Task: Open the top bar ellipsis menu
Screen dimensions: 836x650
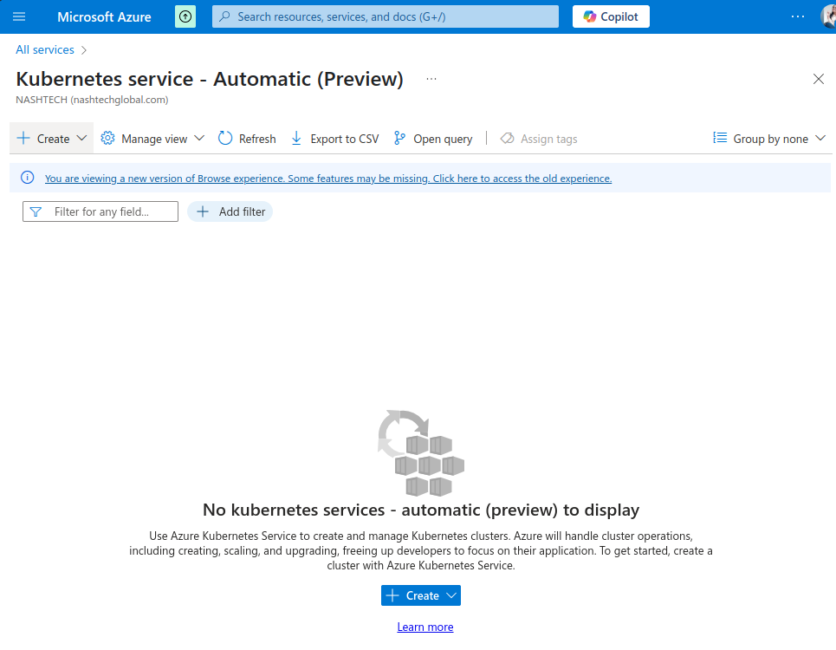Action: [798, 16]
